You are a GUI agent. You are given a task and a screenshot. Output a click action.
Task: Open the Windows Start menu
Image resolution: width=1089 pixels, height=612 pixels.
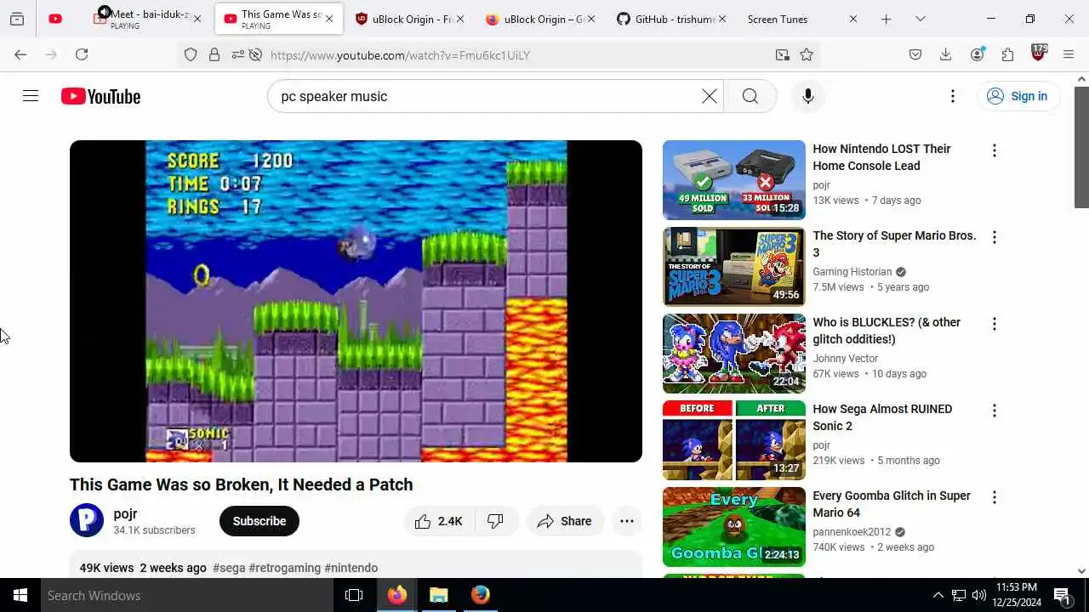[20, 595]
